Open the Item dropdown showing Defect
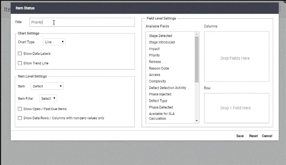The image size is (286, 165). click(47, 86)
